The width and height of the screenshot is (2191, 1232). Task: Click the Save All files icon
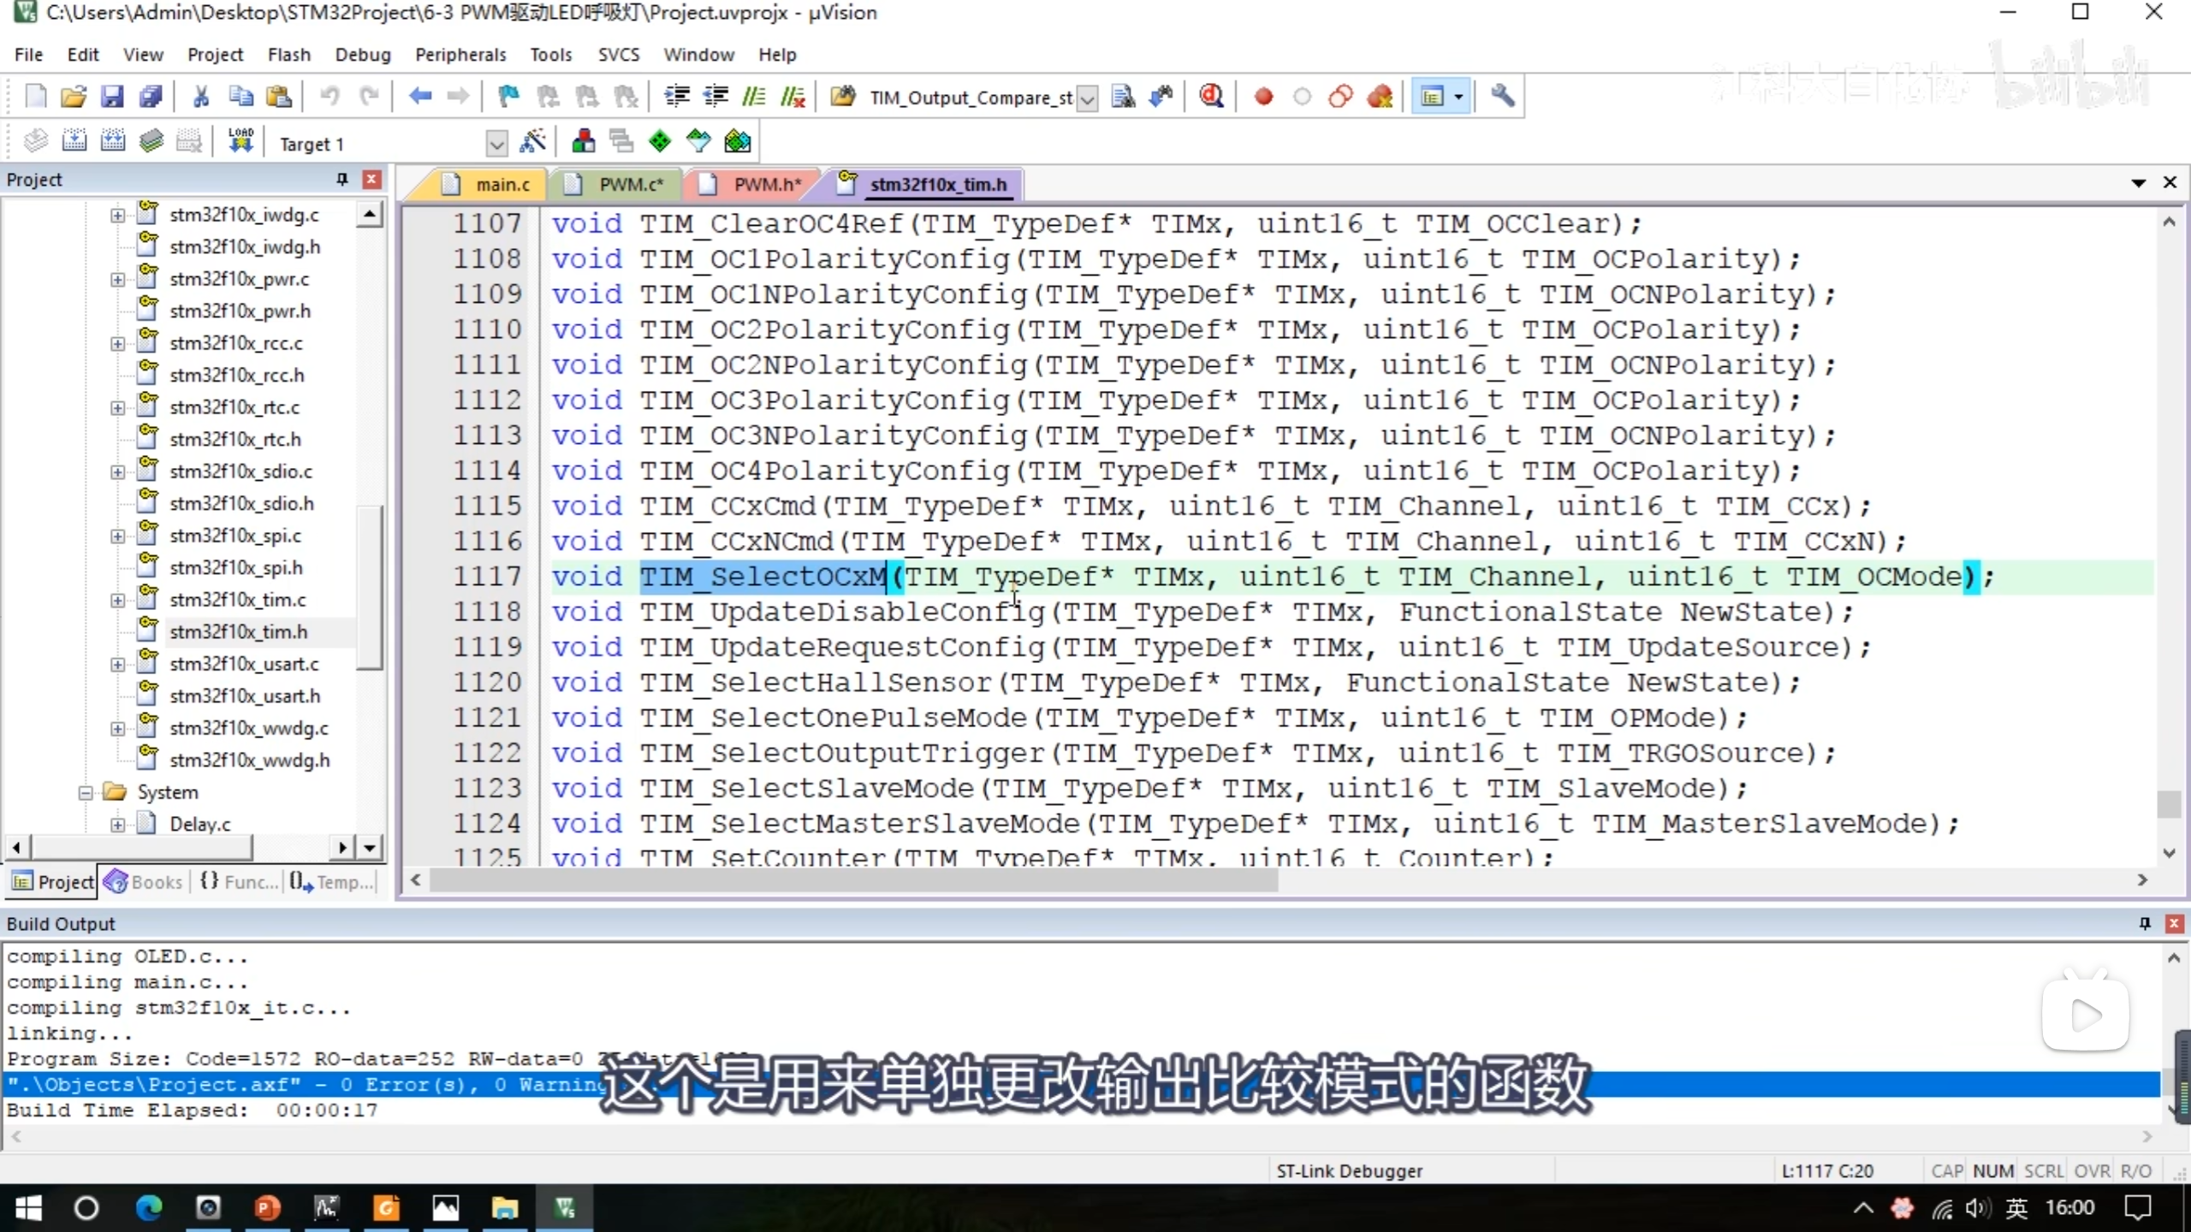point(151,97)
